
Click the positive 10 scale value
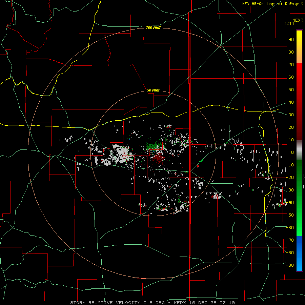(x=291, y=140)
